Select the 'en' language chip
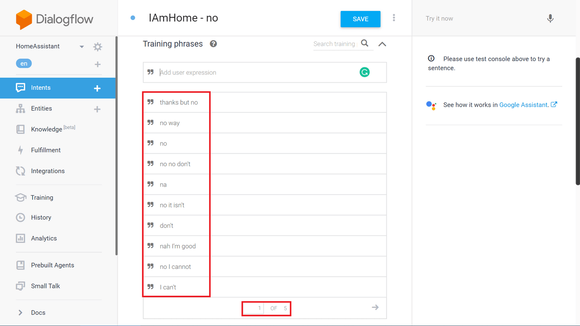The height and width of the screenshot is (326, 580). 24,64
